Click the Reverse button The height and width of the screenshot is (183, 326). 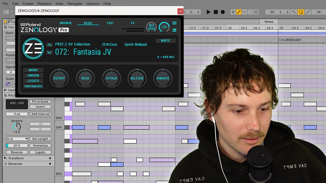[x=17, y=152]
